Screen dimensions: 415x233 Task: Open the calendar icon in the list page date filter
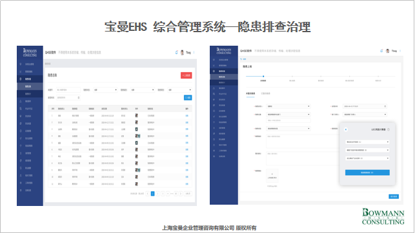click(x=79, y=98)
